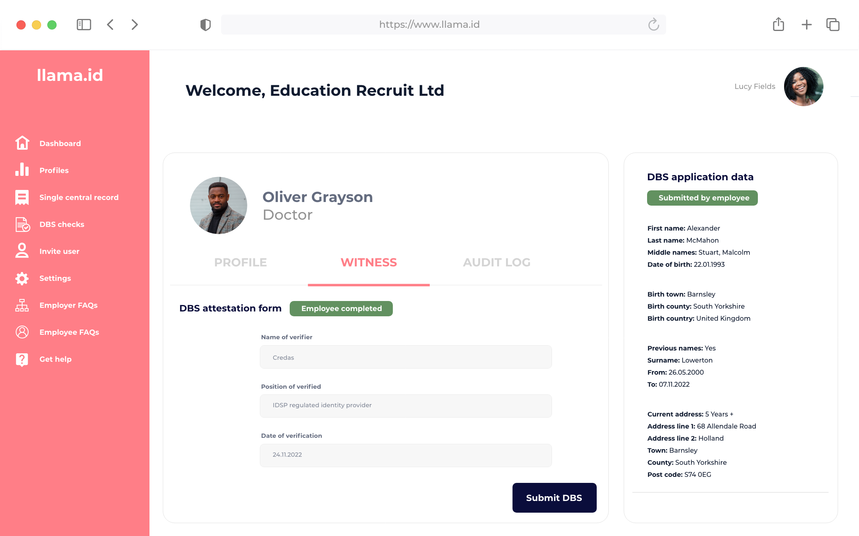Open Employer FAQs via the org-chart icon

(x=22, y=305)
